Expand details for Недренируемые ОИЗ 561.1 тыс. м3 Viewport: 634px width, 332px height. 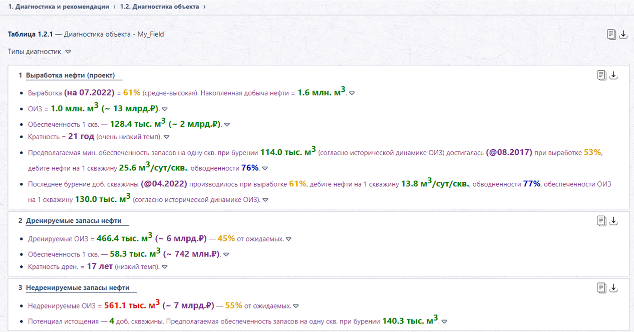pyautogui.click(x=295, y=306)
